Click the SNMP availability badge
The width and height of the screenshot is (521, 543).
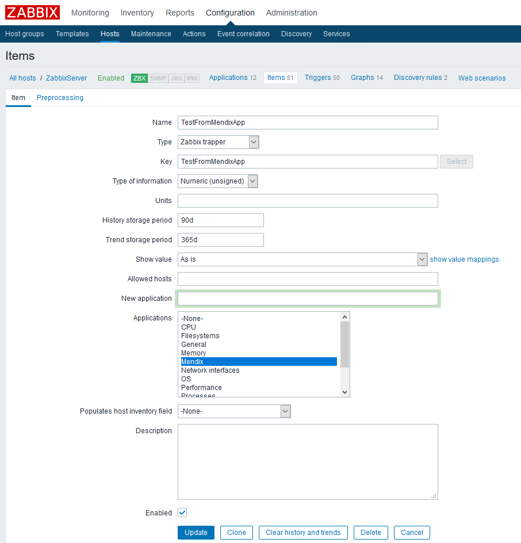(x=158, y=78)
